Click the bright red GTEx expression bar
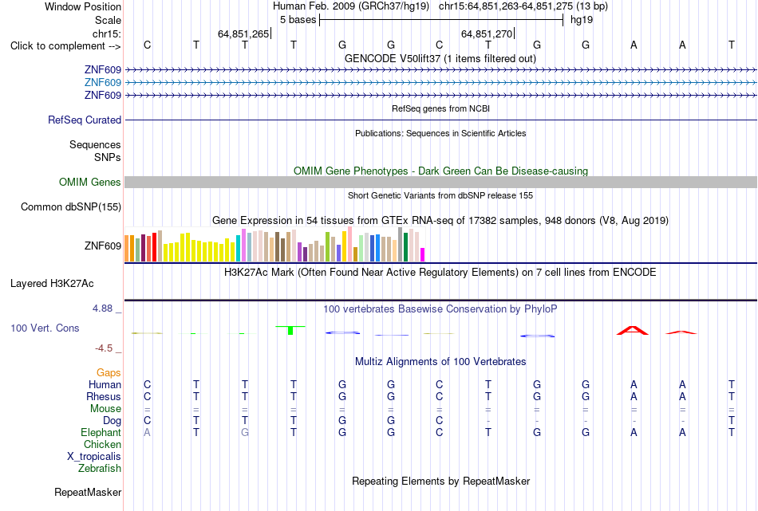The height and width of the screenshot is (511, 758). 154,247
